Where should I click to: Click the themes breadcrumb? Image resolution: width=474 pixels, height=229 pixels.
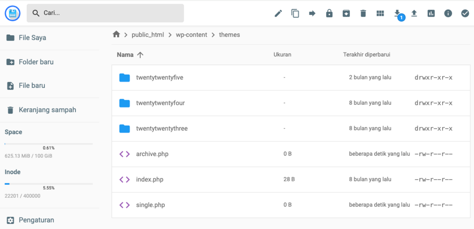[230, 35]
